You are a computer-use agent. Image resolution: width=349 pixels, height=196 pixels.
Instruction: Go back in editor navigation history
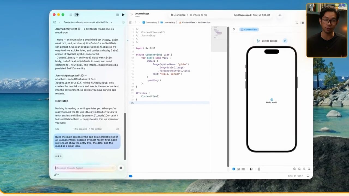[135, 22]
